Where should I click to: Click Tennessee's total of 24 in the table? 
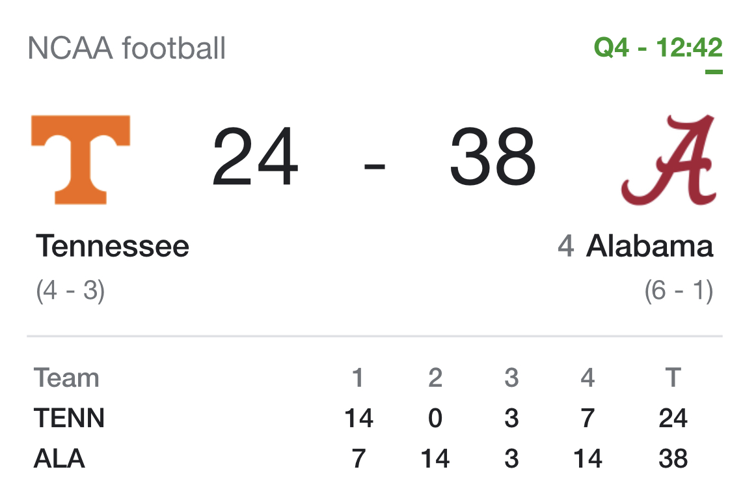[x=673, y=418]
